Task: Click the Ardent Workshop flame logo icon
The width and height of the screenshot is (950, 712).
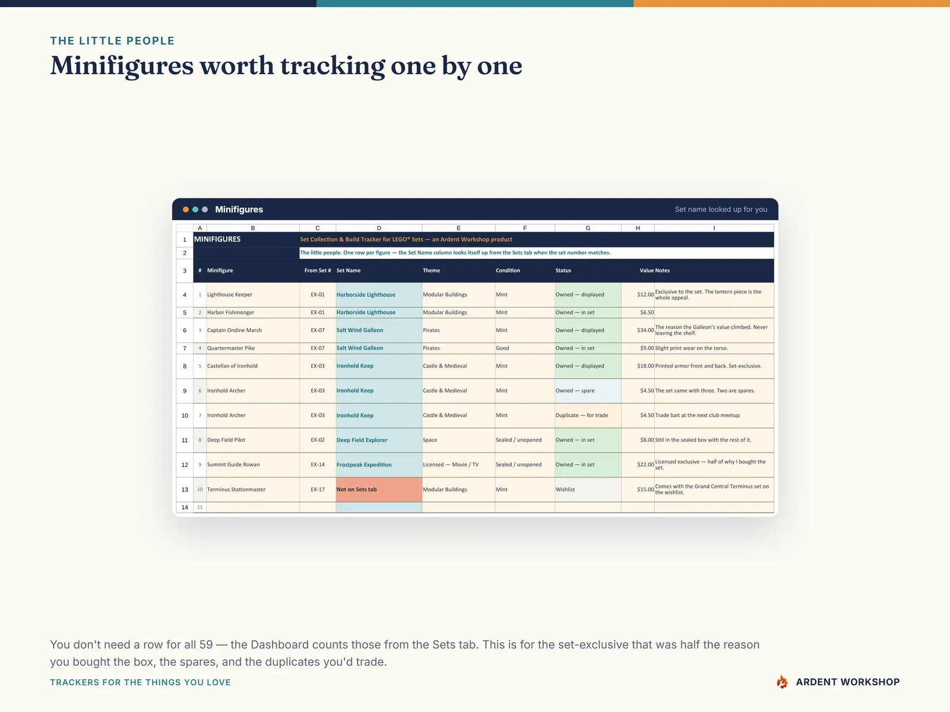Action: pyautogui.click(x=782, y=682)
